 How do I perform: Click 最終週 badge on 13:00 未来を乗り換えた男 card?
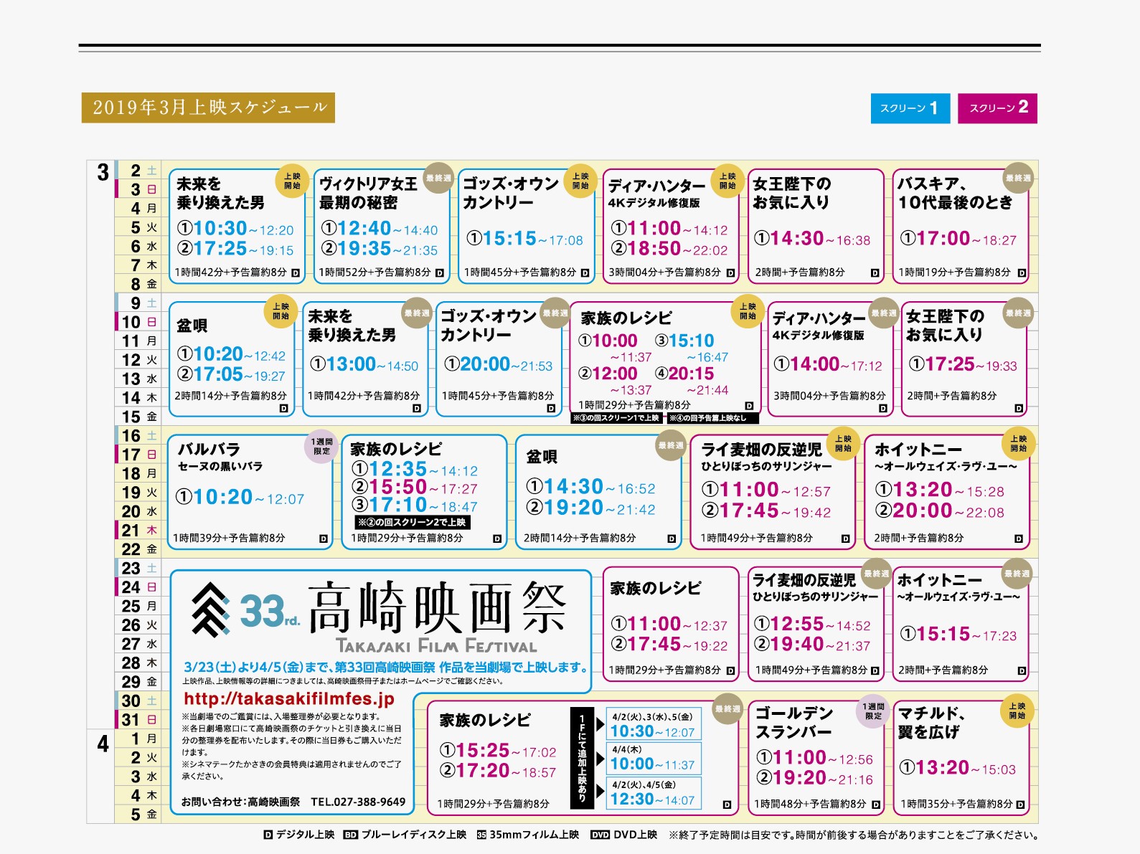click(417, 313)
